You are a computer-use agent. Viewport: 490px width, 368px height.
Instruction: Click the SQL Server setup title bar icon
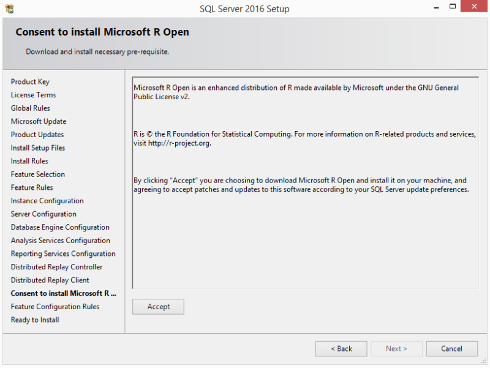click(x=10, y=9)
